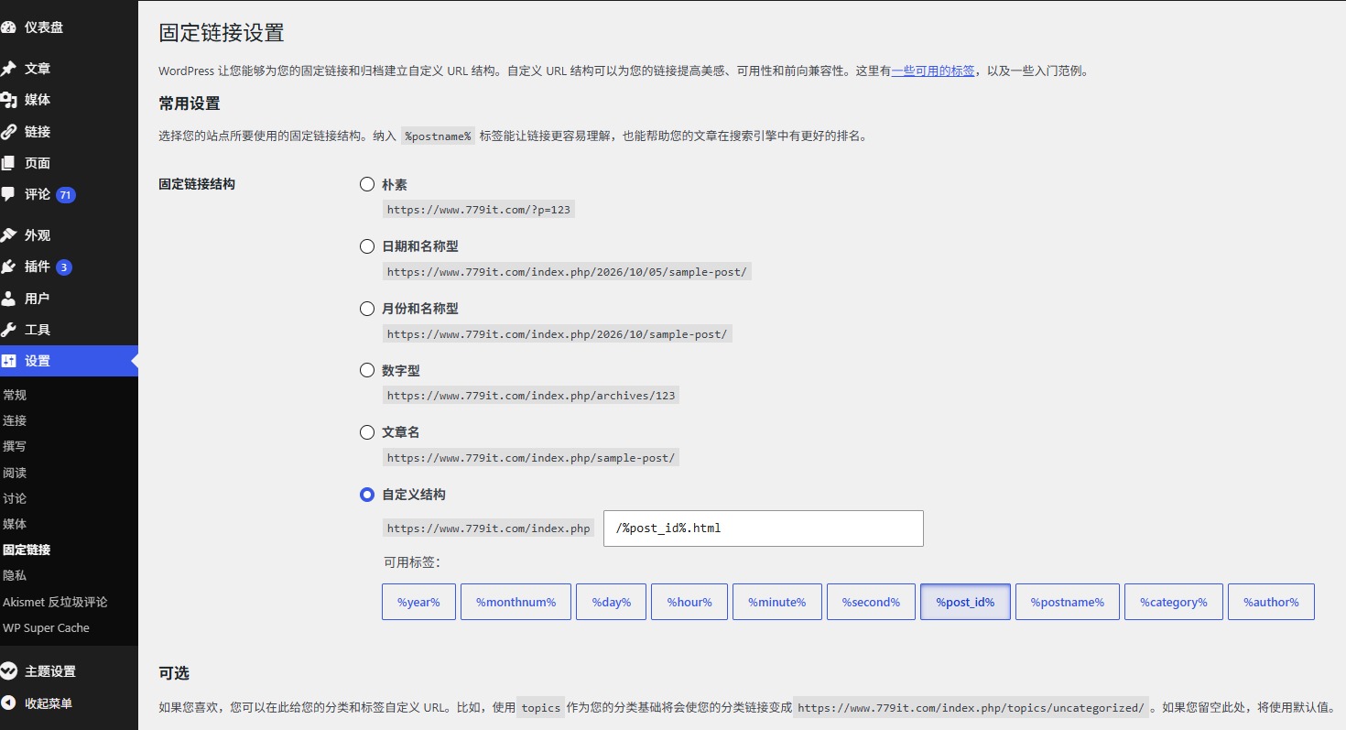The height and width of the screenshot is (730, 1346).
Task: Click the 3 plugin updates badge
Action: [x=64, y=267]
